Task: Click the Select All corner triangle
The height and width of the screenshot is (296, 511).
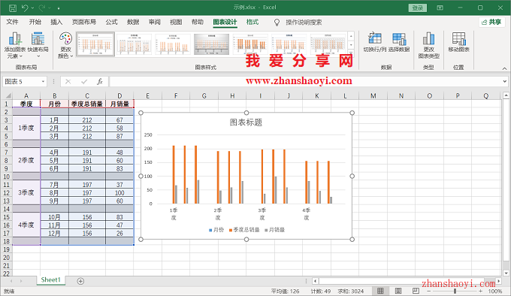Action: pyautogui.click(x=8, y=95)
